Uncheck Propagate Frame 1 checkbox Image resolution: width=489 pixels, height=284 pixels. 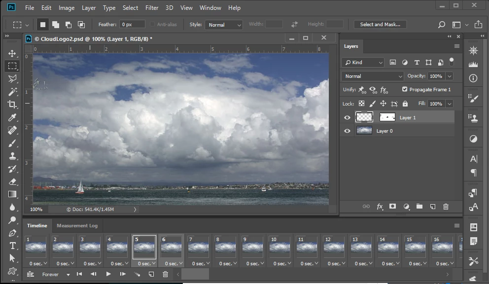point(405,89)
